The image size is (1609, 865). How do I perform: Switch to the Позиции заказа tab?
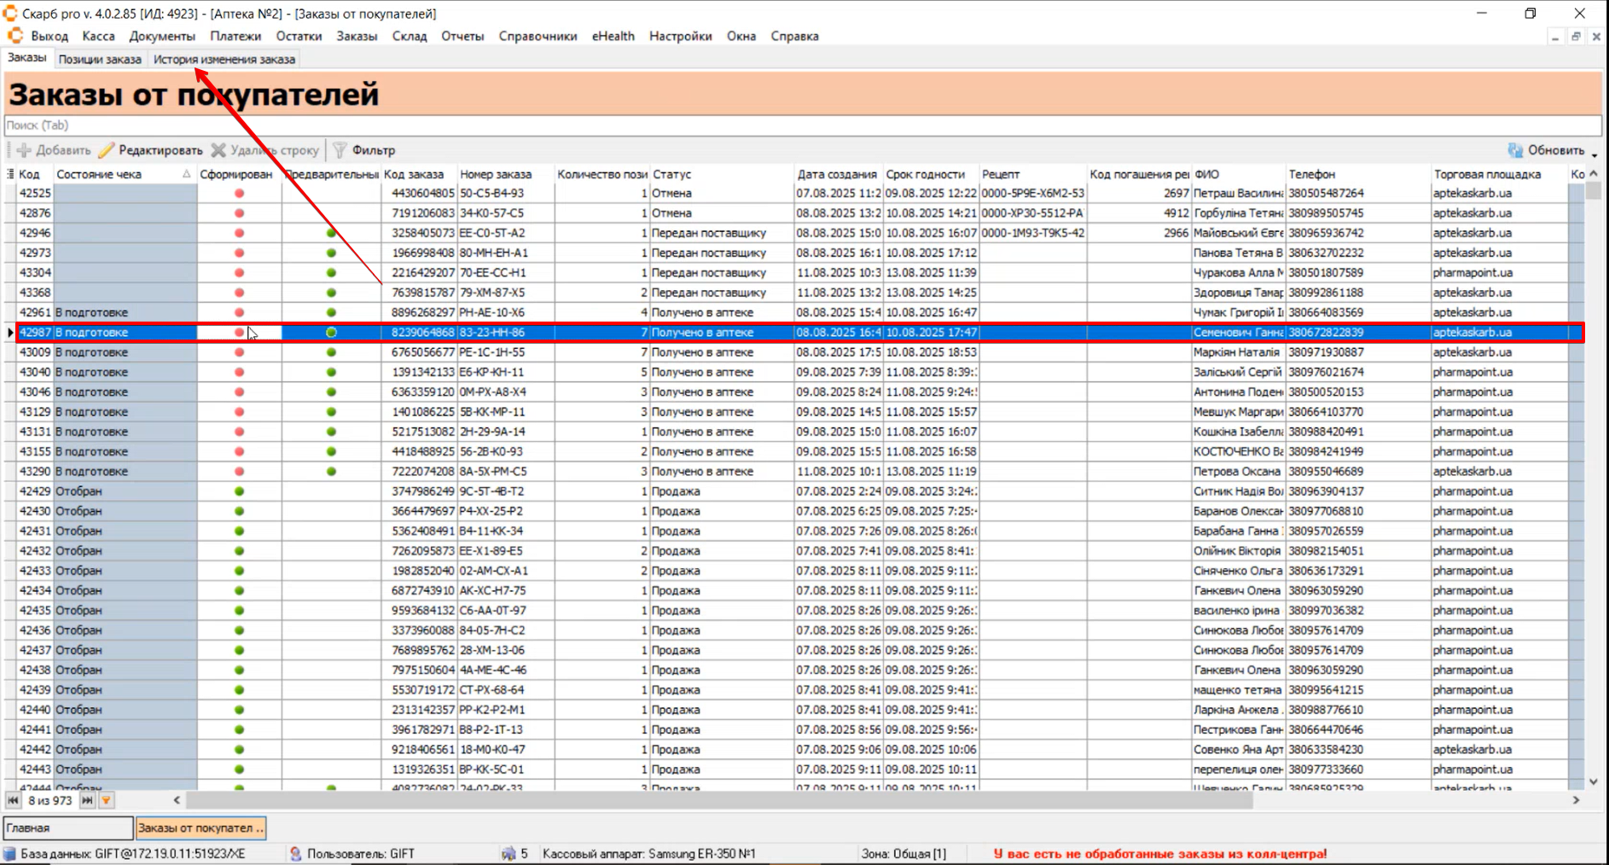click(x=100, y=59)
